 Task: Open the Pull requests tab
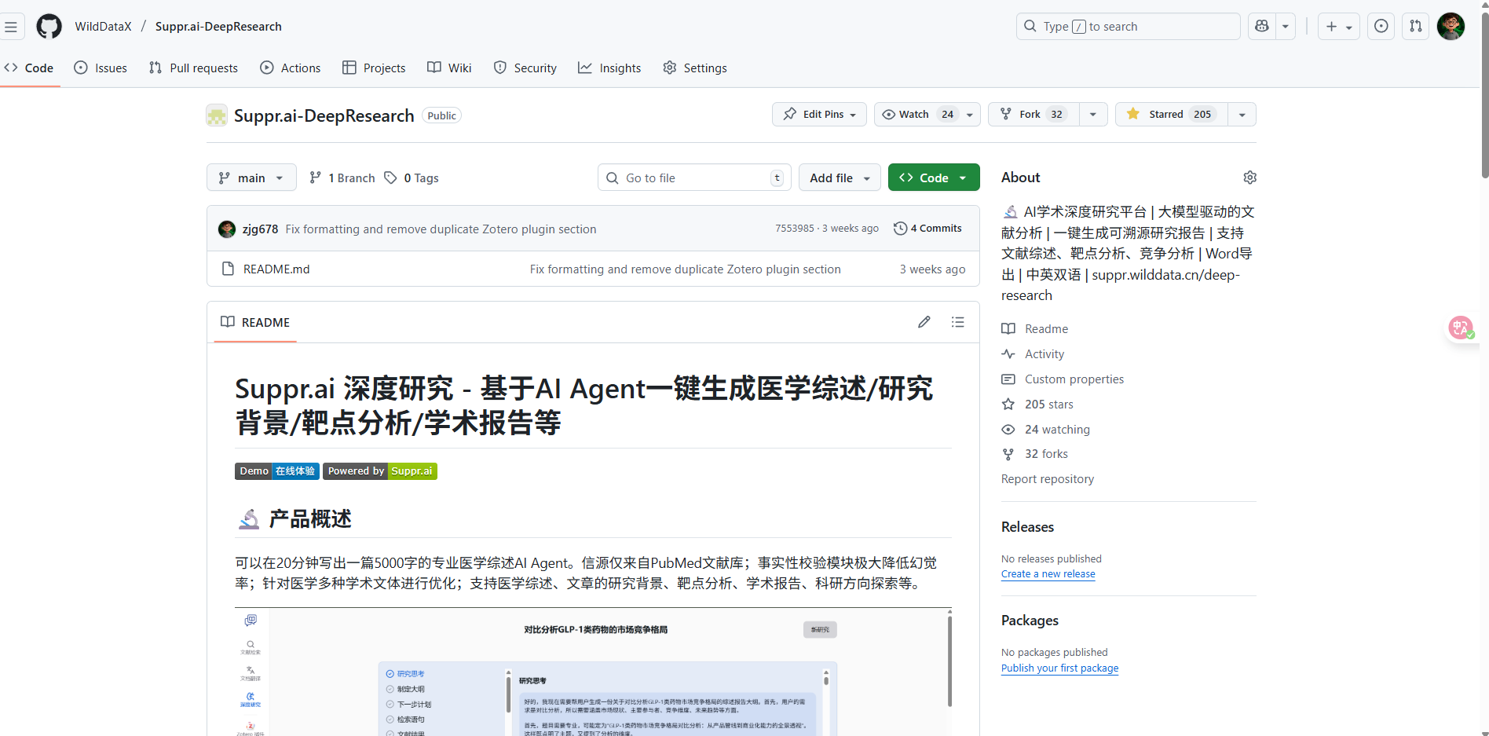193,68
